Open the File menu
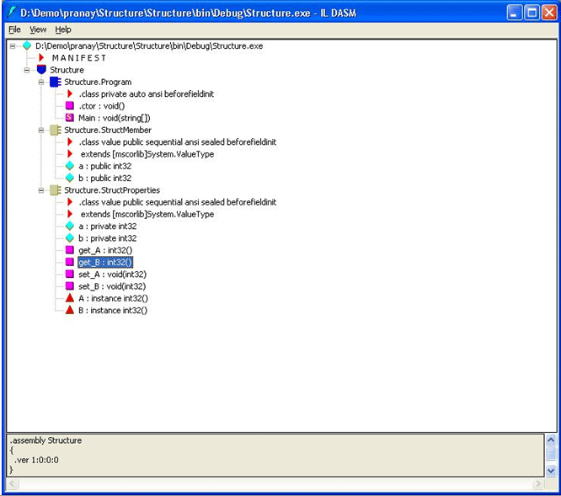Screen dimensions: 561x496 coord(14,29)
